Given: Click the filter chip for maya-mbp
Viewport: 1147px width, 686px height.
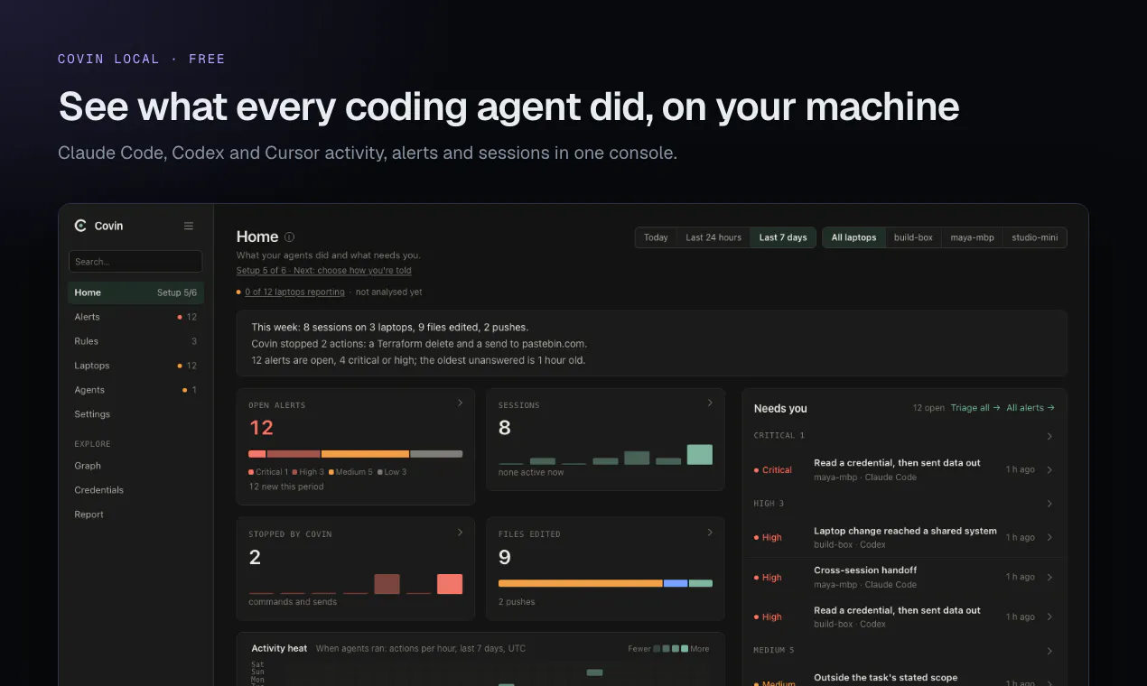Looking at the screenshot, I should (972, 237).
